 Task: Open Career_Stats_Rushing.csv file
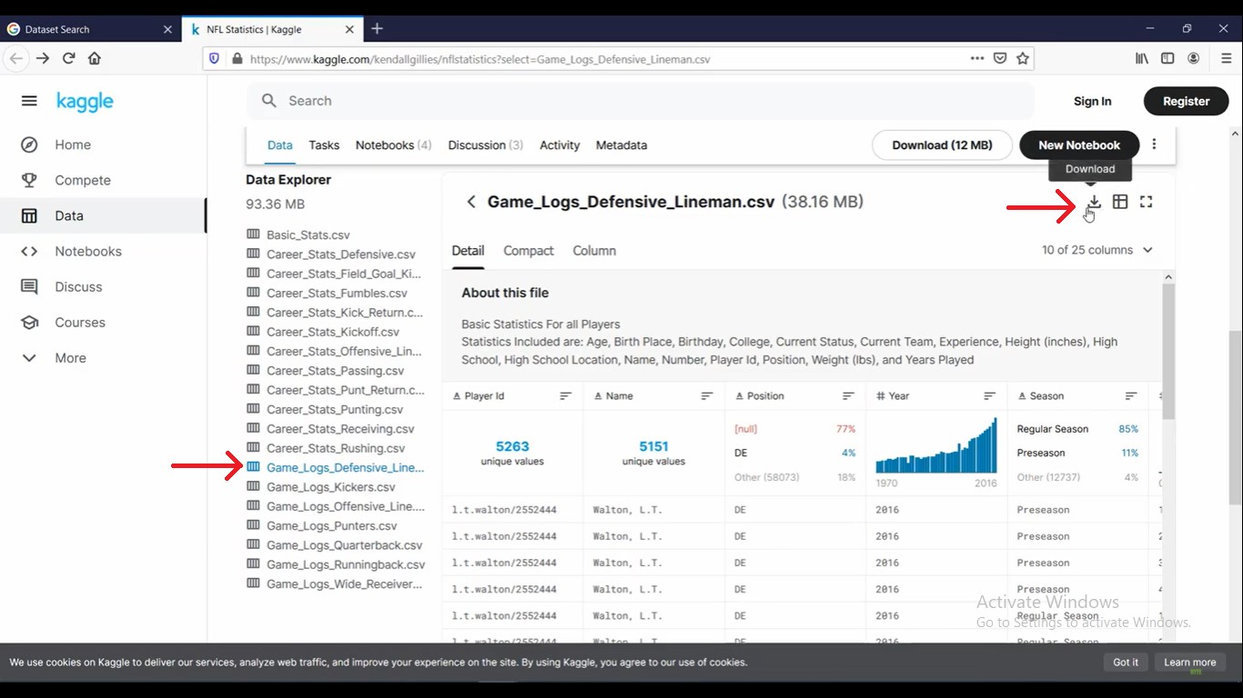point(336,448)
